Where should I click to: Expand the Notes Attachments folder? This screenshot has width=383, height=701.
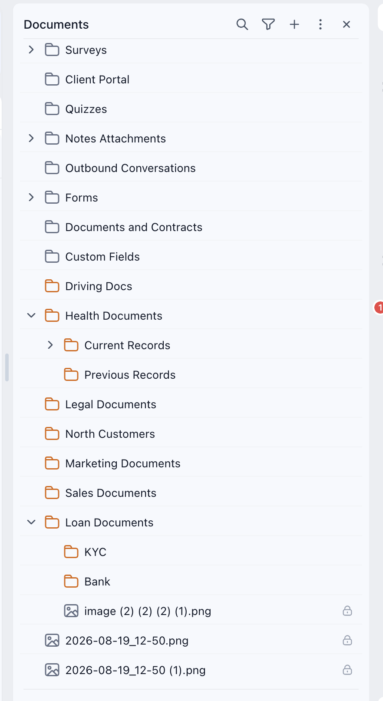coord(31,138)
